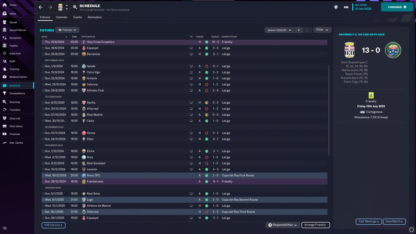Click the 10 - 0 result against Holy Cross Crusaders
Viewport: 416px width, 234px height.
pyautogui.click(x=215, y=42)
